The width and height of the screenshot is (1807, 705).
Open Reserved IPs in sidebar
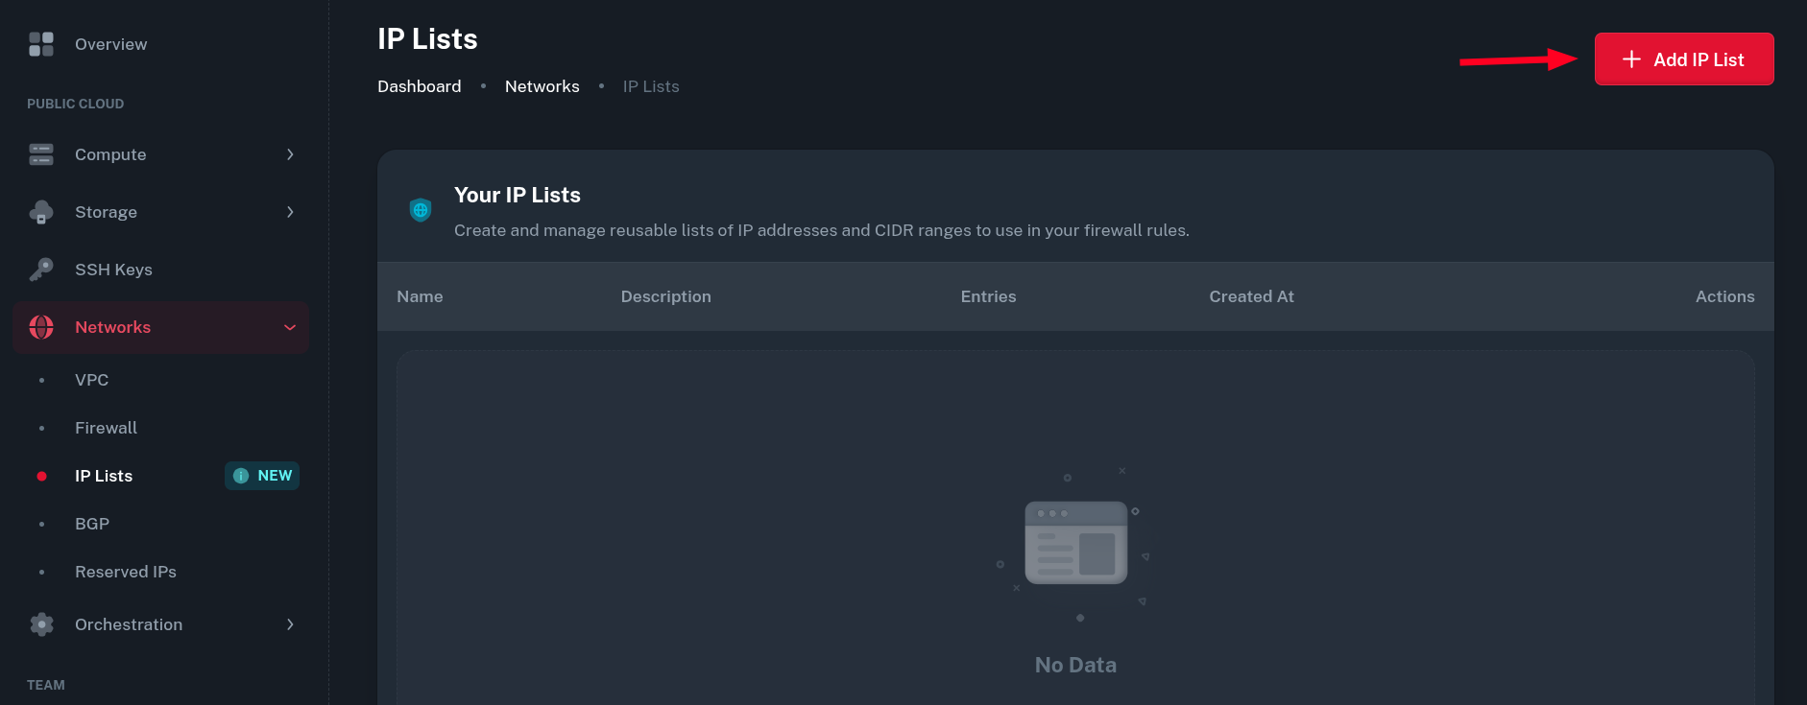click(126, 572)
